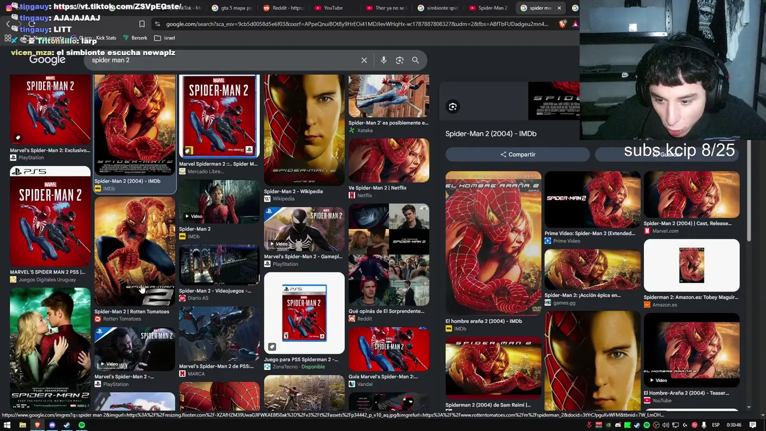The image size is (766, 431).
Task: Open the gta 5 mapa tab
Action: pos(232,8)
